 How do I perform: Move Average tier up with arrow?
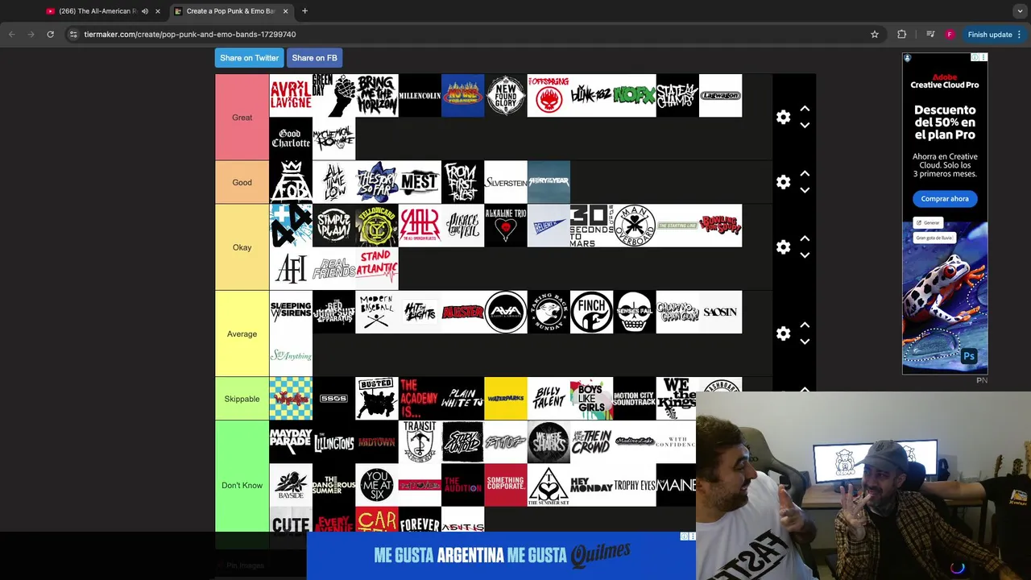804,325
